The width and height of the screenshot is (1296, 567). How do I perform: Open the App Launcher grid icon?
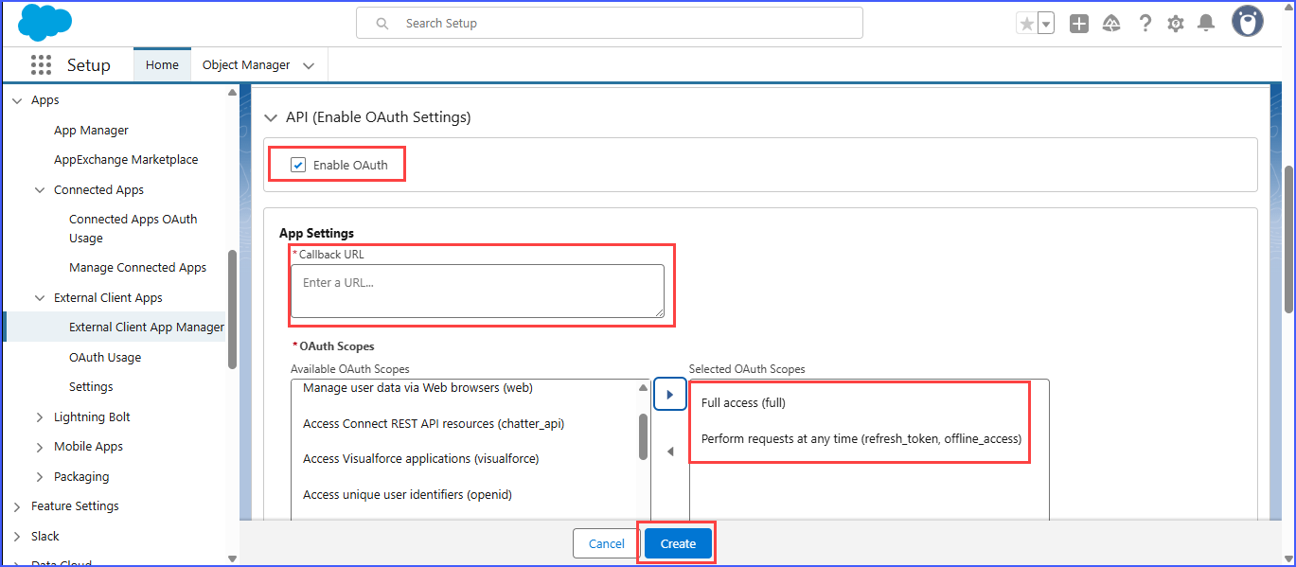[41, 64]
